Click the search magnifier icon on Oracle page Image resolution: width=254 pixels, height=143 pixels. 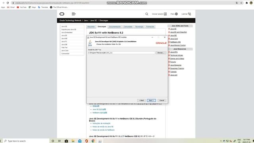(x=147, y=14)
